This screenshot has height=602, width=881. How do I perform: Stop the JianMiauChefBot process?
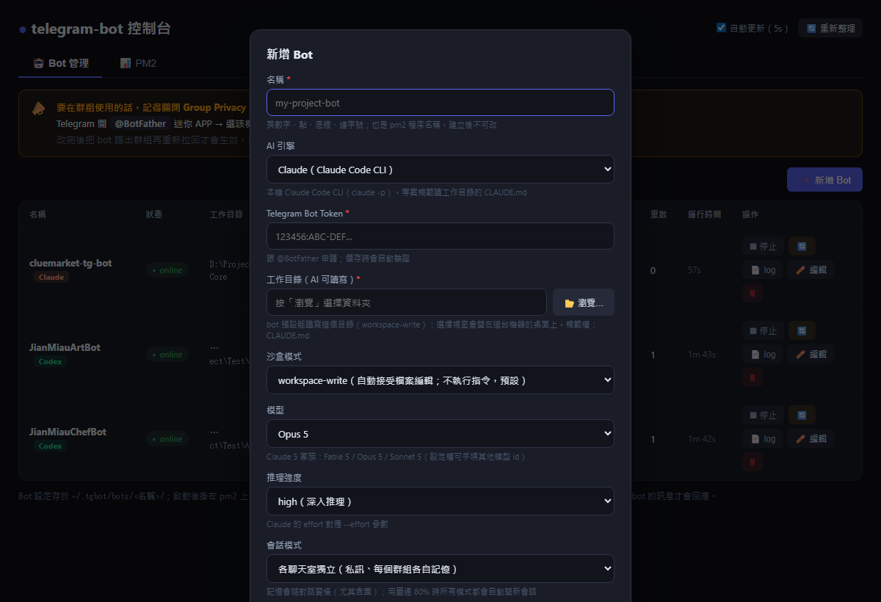click(x=763, y=416)
